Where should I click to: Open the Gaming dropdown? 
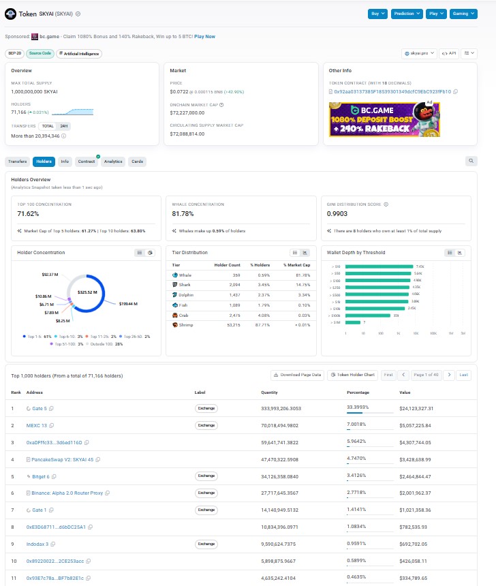coord(463,14)
